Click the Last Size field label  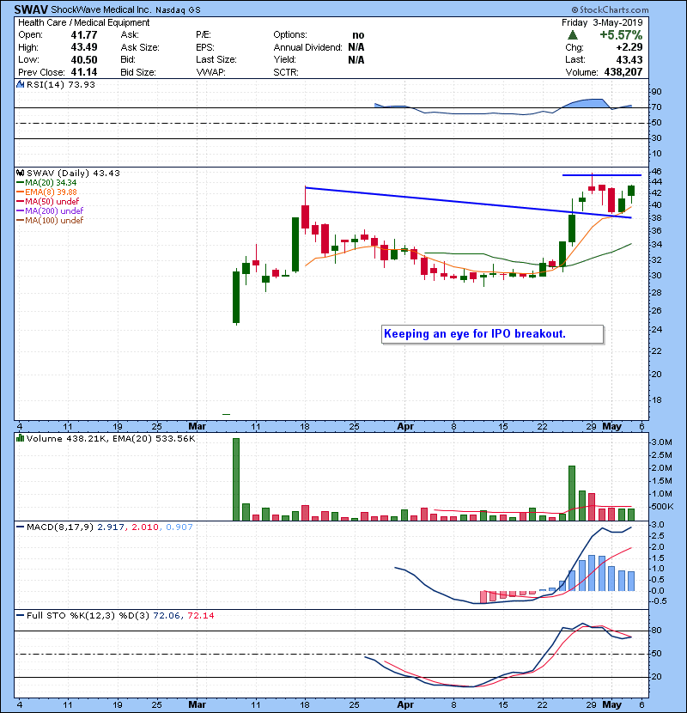[x=216, y=59]
